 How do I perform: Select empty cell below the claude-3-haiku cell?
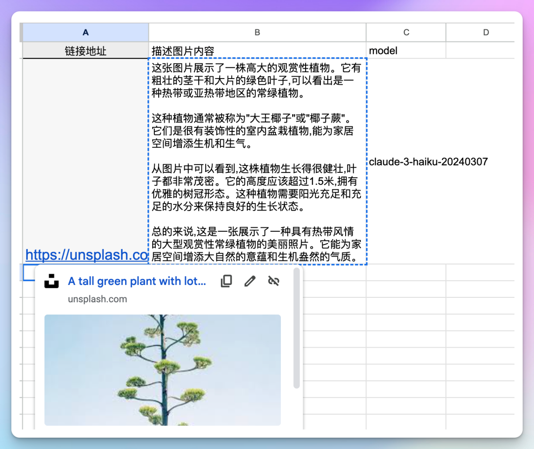(x=406, y=273)
